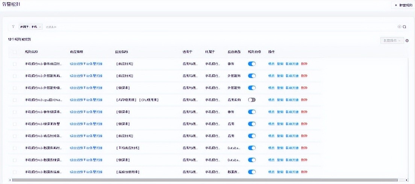415x184 pixels.
Task: Tick the checkbox on the CPU policy row
Action: pos(15,100)
